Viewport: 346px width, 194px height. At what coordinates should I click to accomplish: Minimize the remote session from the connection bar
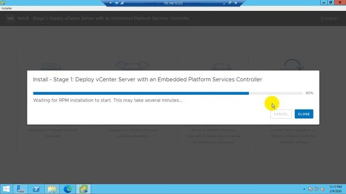click(224, 3)
